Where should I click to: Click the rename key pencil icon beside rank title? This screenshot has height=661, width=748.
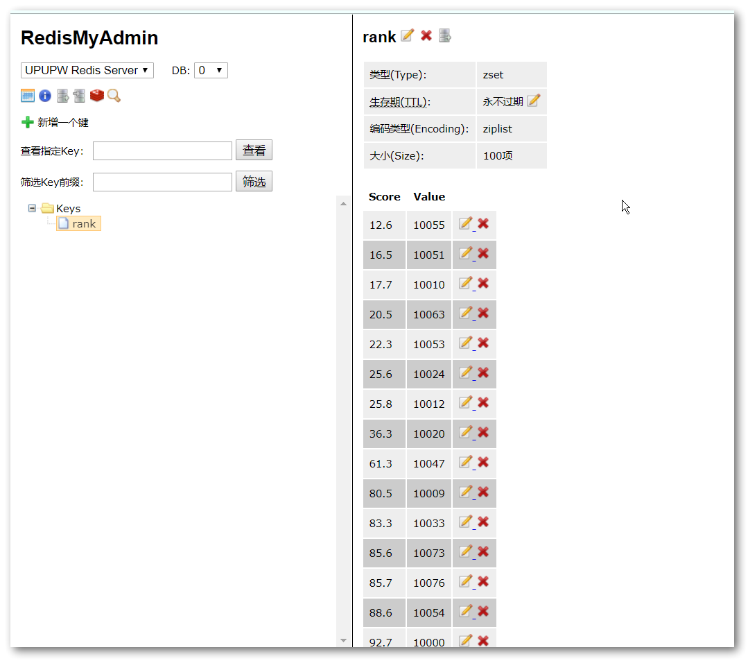[407, 35]
